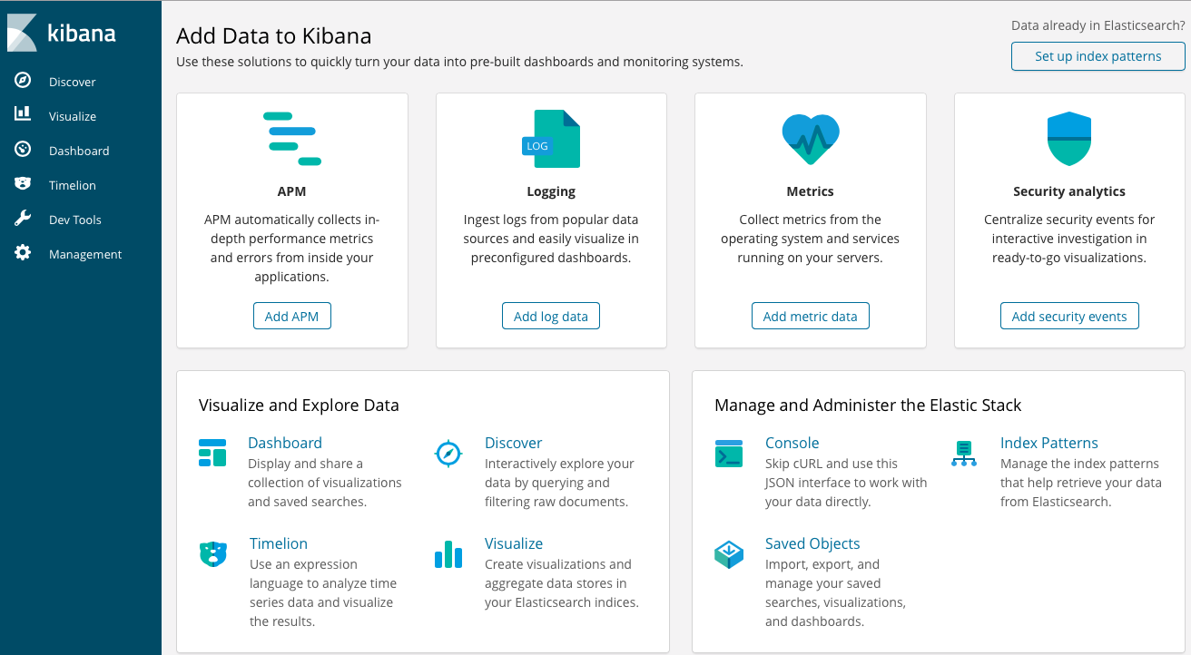Screen dimensions: 1191x655
Task: Open the Index Patterns link
Action: (x=1049, y=443)
